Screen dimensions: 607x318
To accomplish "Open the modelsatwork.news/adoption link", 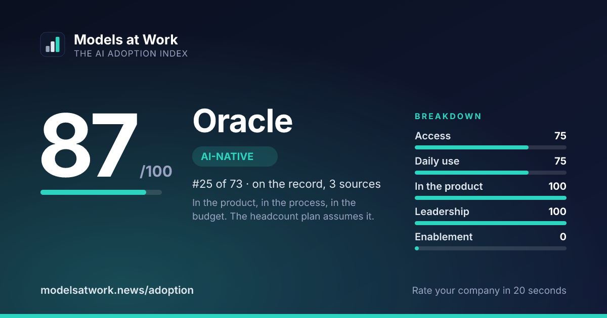I will [x=117, y=290].
